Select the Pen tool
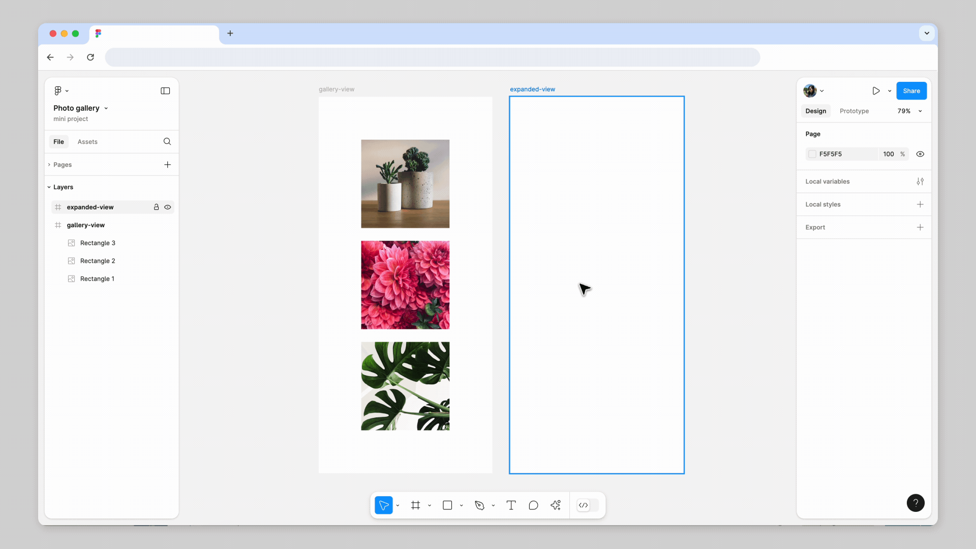 click(x=479, y=505)
